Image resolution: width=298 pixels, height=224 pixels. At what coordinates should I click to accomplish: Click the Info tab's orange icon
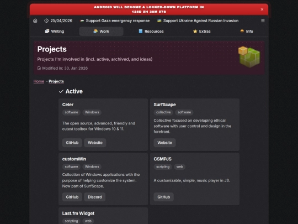[242, 31]
